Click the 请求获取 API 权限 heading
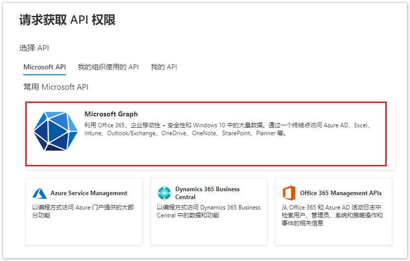410x261 pixels. click(67, 20)
